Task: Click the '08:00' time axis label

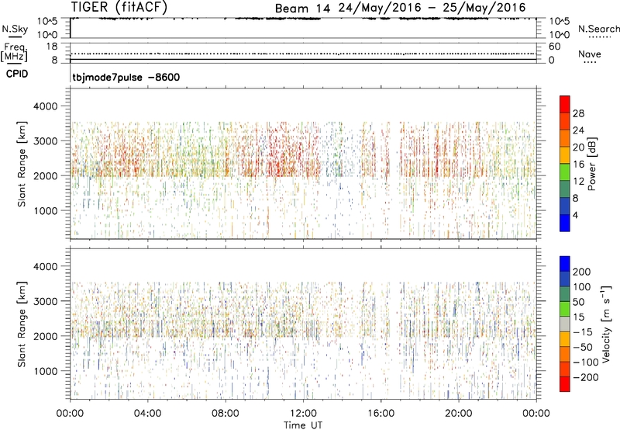Action: (226, 414)
